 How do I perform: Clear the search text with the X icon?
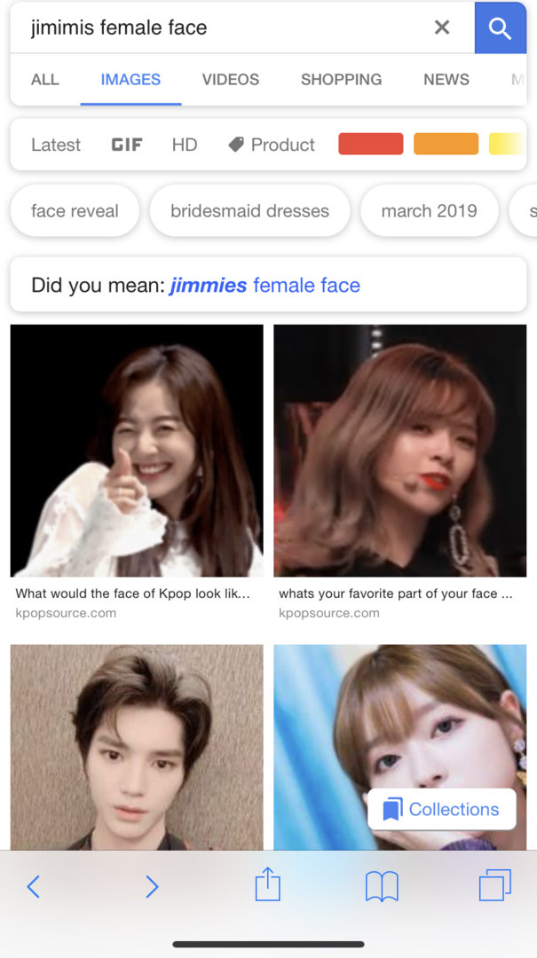pos(442,27)
